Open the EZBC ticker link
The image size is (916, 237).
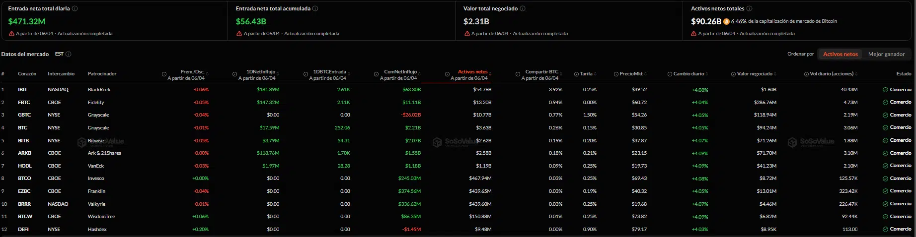coord(24,191)
